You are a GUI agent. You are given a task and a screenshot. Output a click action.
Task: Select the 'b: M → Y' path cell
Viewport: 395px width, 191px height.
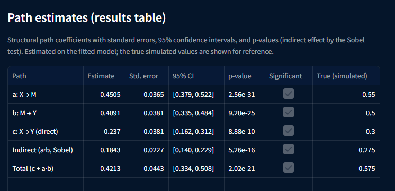46,113
